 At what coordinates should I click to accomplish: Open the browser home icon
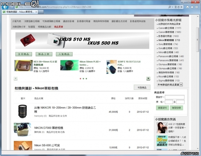tap(187, 7)
